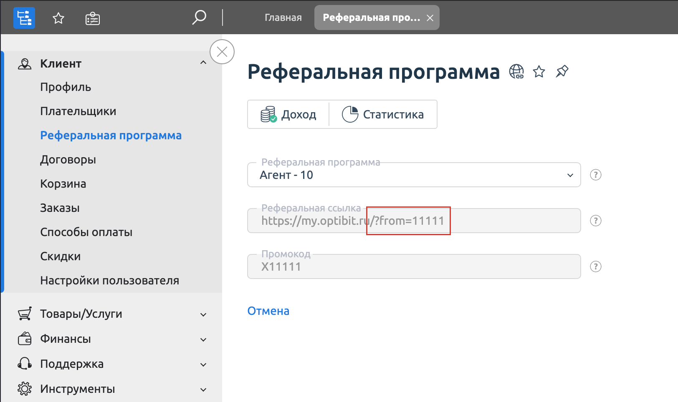Open the Доход button

(x=288, y=114)
